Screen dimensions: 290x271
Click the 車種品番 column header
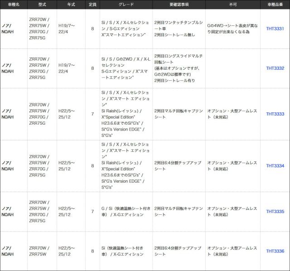point(275,5)
